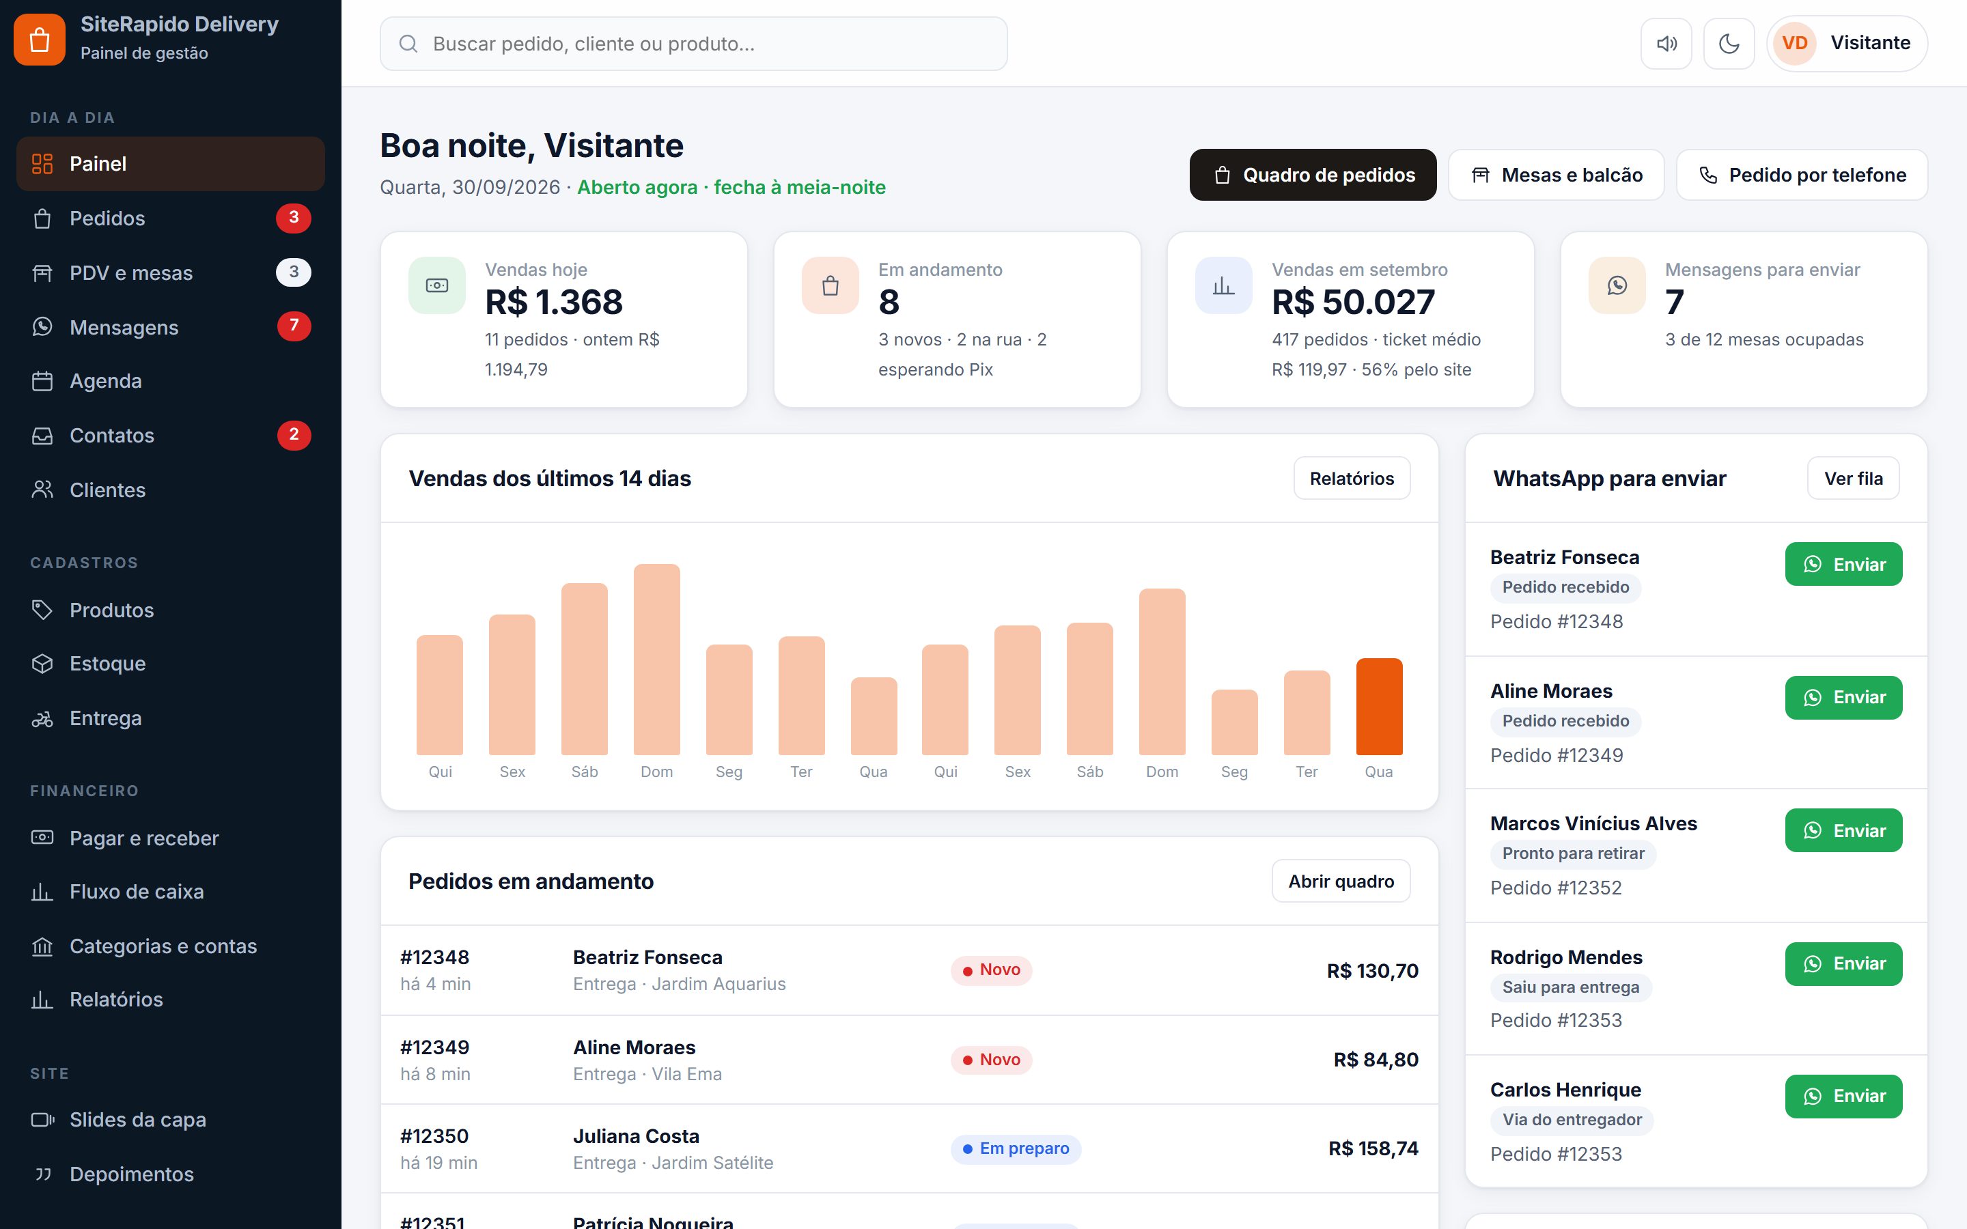Click the Categorias e contas bank icon

[42, 946]
